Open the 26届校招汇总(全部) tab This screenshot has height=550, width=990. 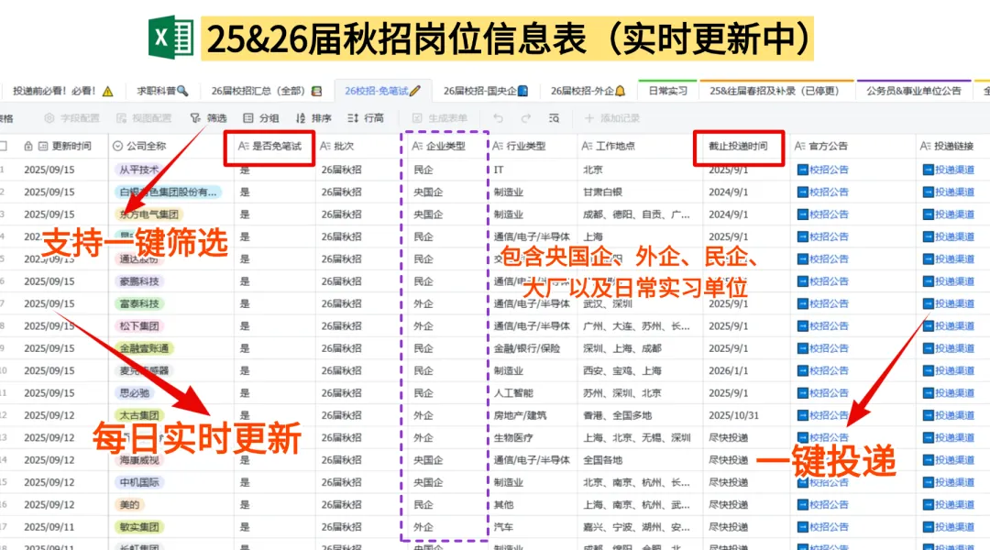click(267, 91)
